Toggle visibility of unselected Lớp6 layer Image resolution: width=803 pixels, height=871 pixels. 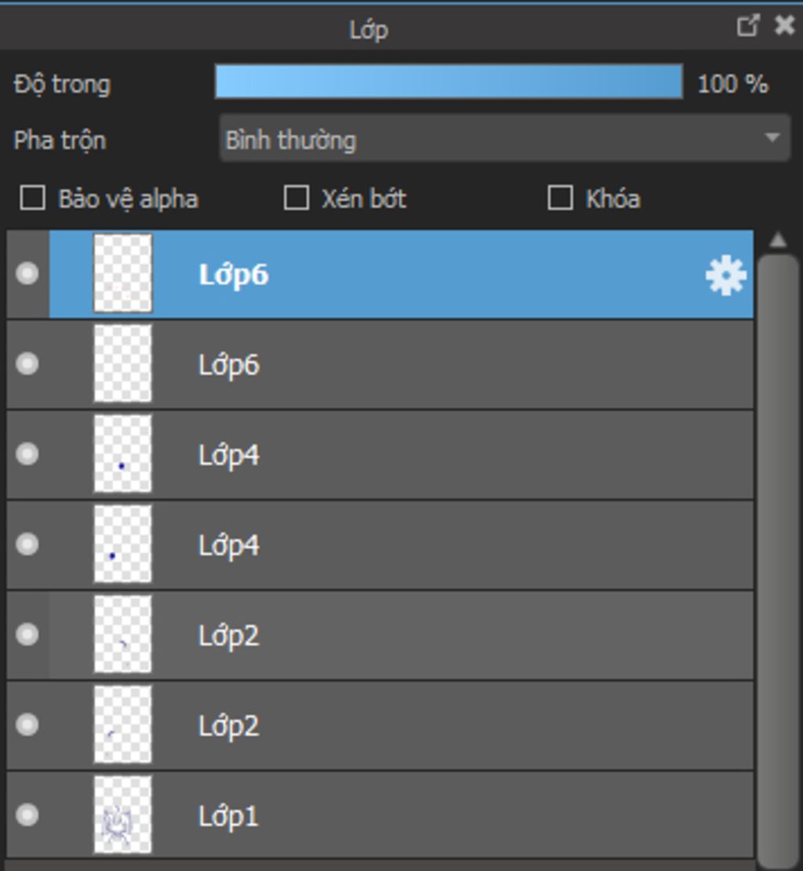(27, 364)
